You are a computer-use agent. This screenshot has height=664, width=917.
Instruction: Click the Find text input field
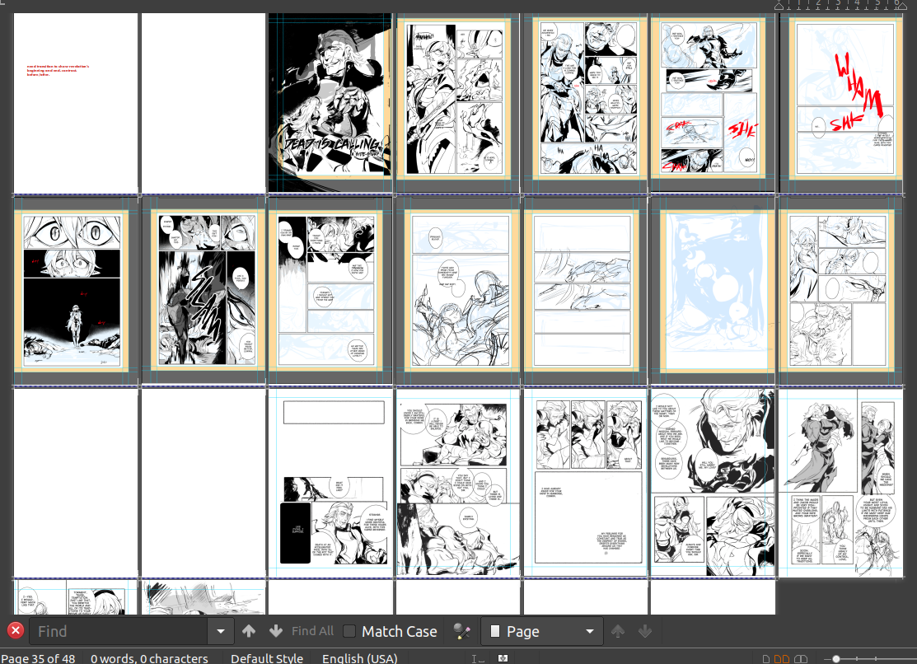[119, 632]
